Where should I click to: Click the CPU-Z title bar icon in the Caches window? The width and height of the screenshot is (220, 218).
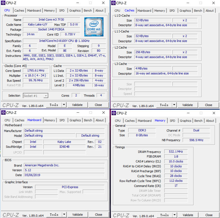pos(113,3)
